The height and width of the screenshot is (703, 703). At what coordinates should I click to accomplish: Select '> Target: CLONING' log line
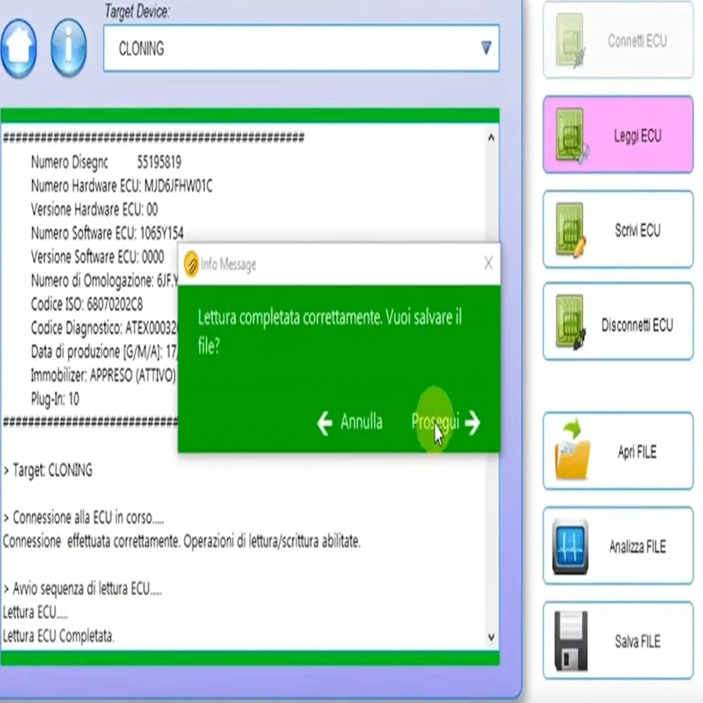(x=48, y=470)
